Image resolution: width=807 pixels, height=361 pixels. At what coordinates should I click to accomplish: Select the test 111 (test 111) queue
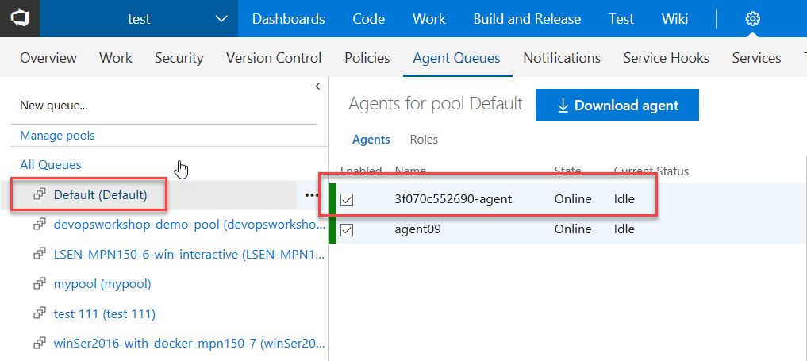pos(105,313)
